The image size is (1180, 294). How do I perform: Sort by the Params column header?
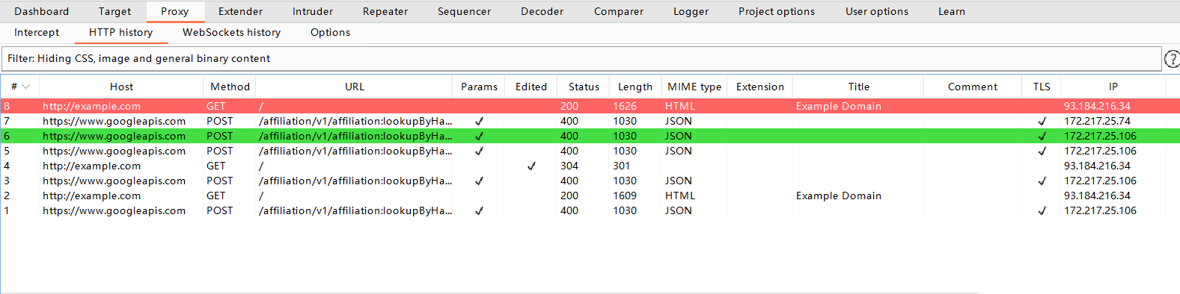479,87
